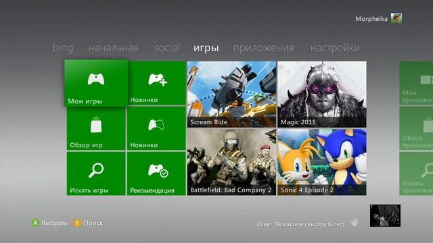
Task: Click the Kinect tip text Совет
Action: coord(300,224)
